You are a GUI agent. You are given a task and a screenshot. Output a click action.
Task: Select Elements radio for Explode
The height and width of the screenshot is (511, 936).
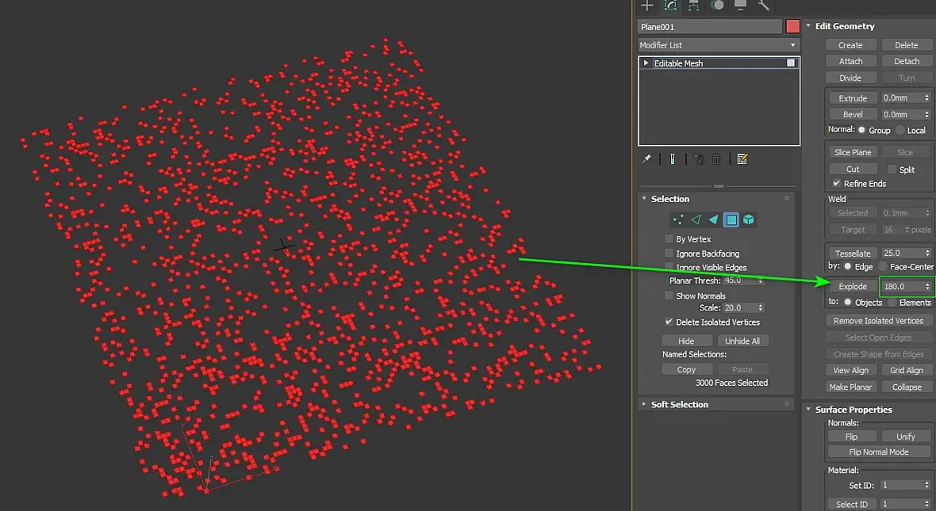tap(892, 303)
